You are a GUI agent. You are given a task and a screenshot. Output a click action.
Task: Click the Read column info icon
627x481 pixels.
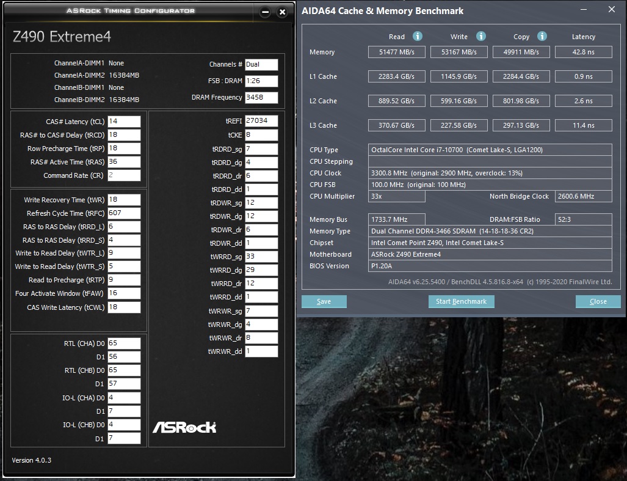418,37
